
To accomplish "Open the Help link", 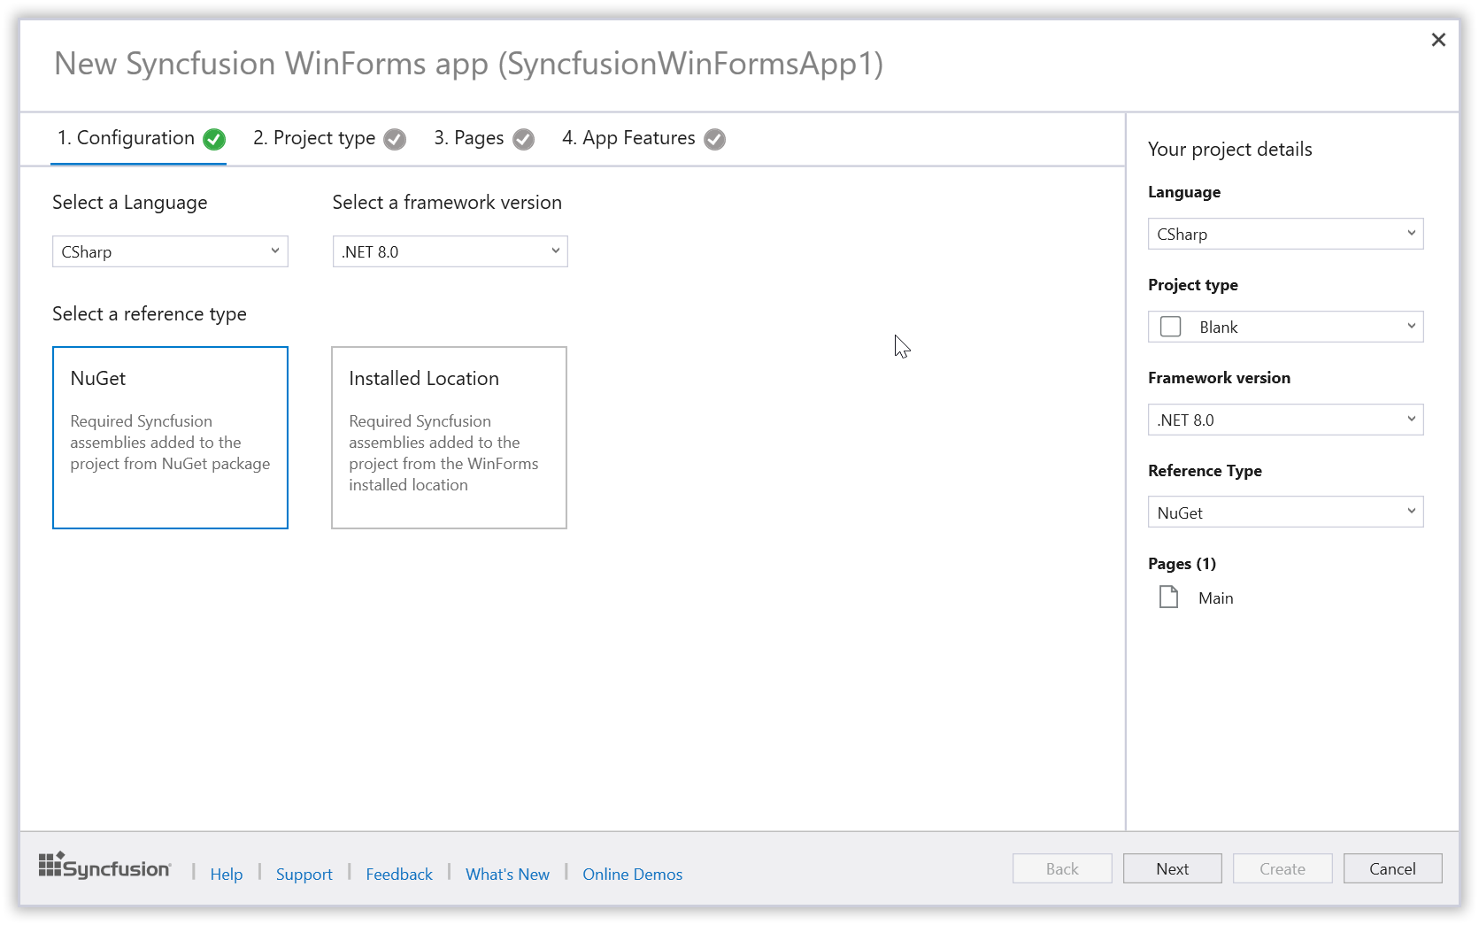I will (227, 874).
